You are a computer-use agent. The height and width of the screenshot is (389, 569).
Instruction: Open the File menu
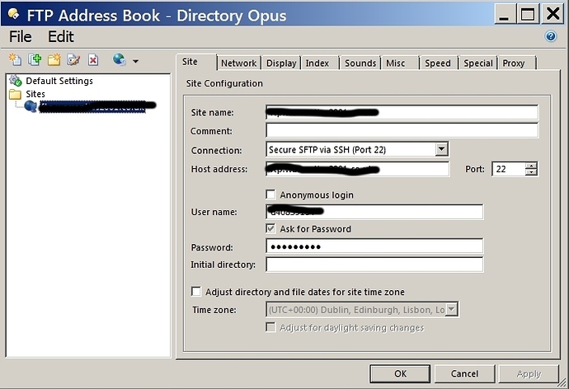(x=21, y=36)
